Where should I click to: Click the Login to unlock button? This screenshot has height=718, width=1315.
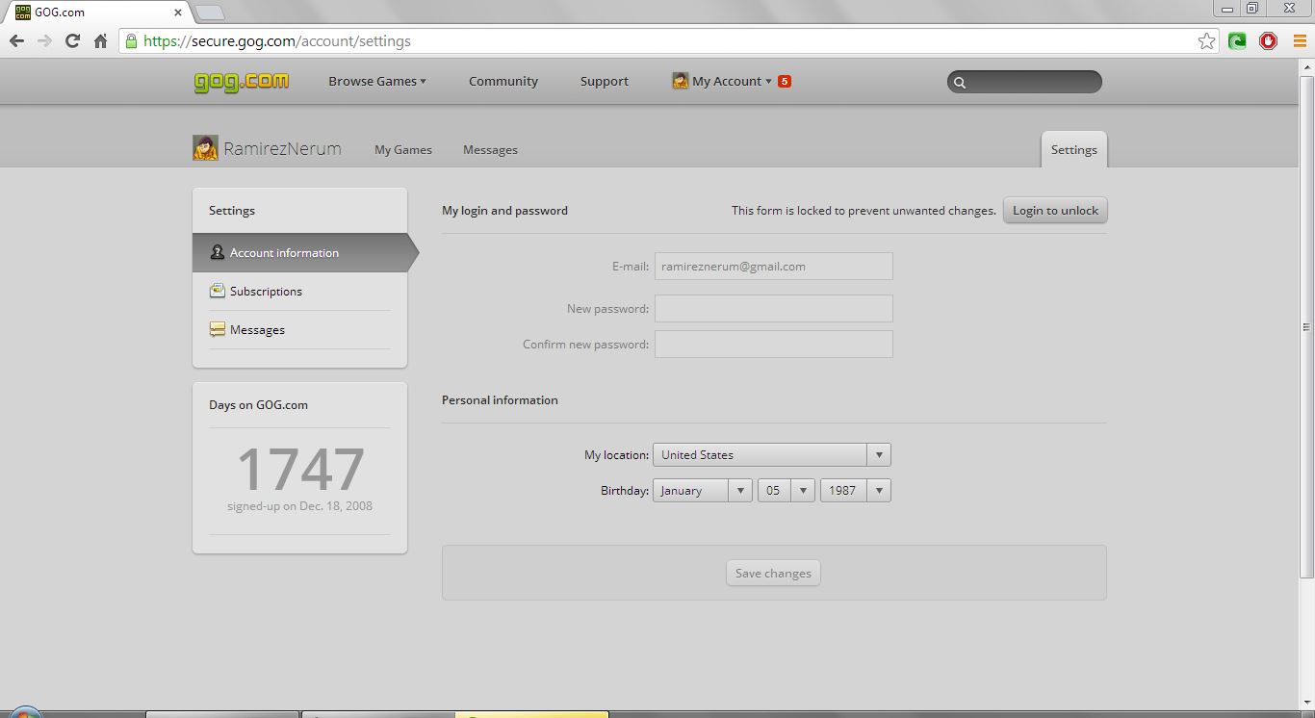(x=1055, y=210)
